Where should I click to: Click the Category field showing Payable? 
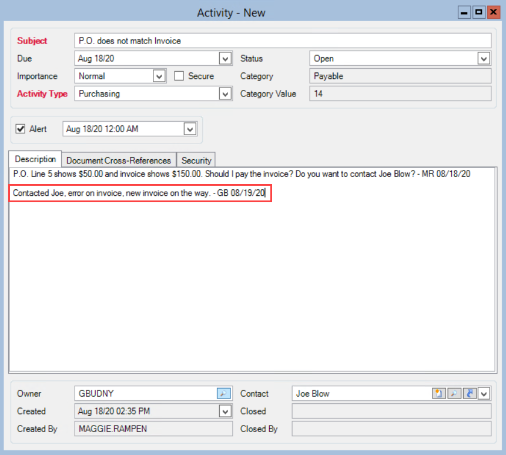coord(400,76)
